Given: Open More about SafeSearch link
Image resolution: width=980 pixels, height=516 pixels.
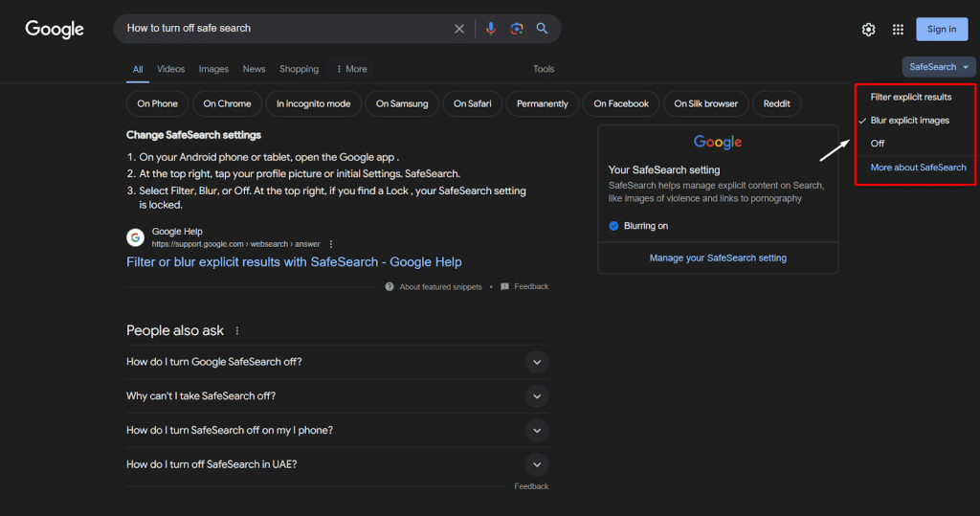Looking at the screenshot, I should click(918, 168).
